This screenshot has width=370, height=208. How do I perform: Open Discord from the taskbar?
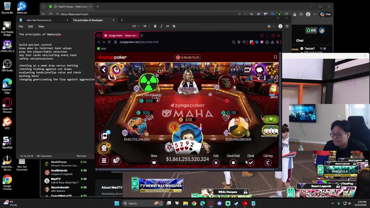point(219,203)
